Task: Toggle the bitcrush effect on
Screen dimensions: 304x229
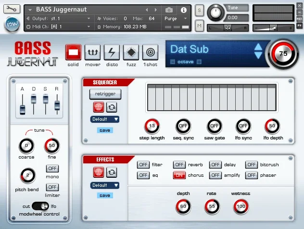Action: click(252, 165)
